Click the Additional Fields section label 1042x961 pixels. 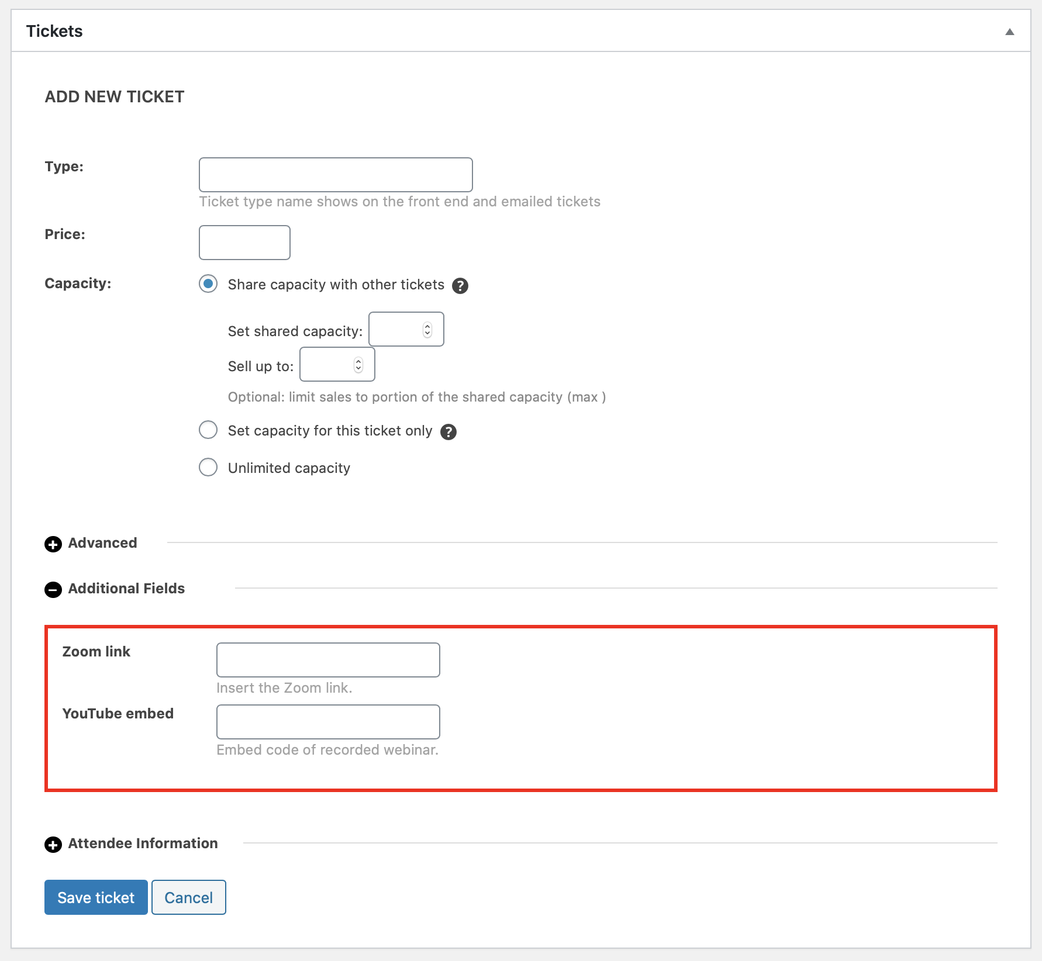[126, 589]
